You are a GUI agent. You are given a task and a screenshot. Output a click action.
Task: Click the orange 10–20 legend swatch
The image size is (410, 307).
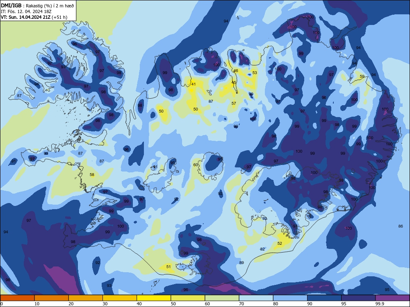click(52, 298)
